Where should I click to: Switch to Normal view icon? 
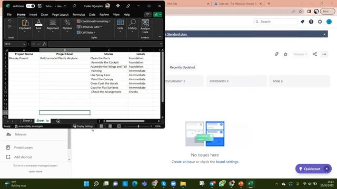coord(101,126)
